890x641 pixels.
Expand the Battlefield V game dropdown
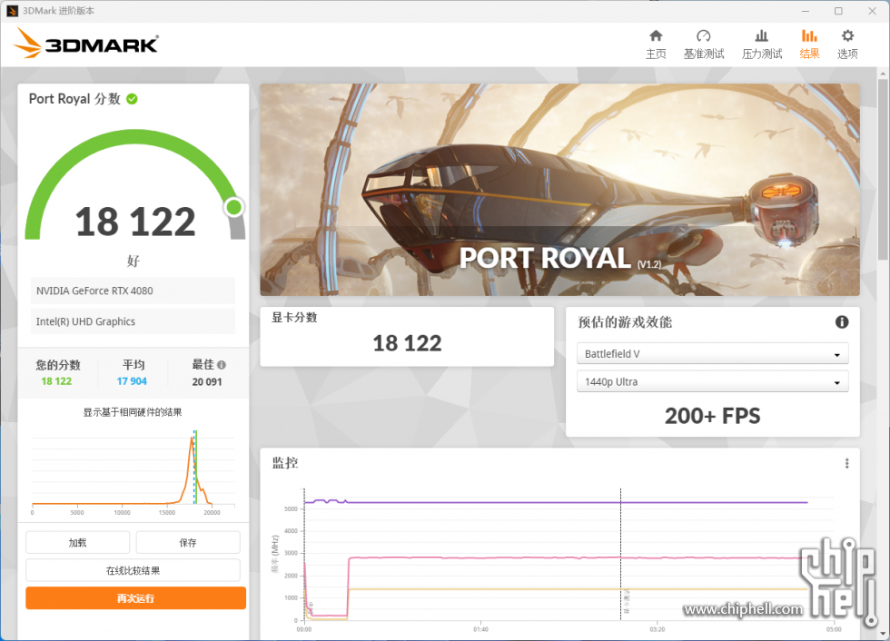[x=712, y=353]
